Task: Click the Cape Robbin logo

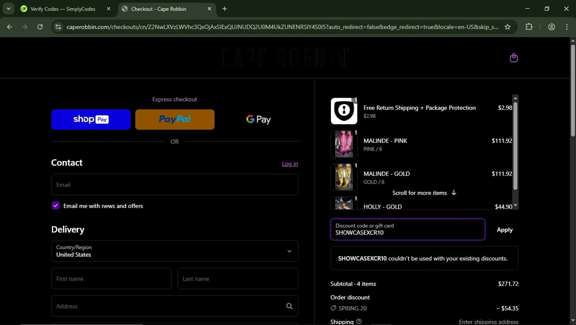Action: 285,58
